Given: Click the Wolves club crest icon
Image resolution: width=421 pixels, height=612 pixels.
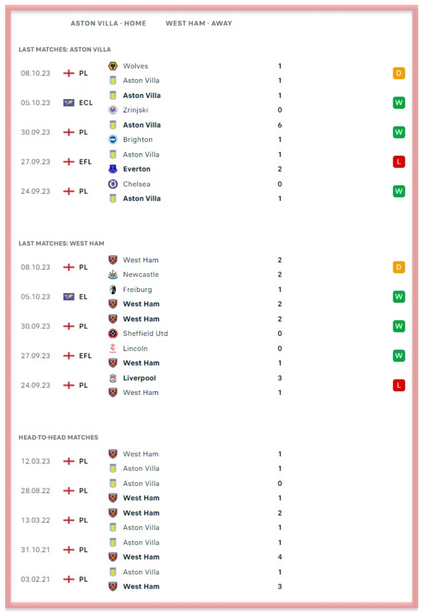Looking at the screenshot, I should pos(113,66).
